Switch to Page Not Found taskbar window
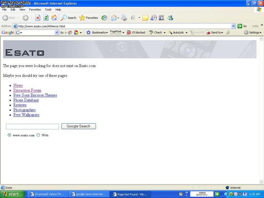Viewport: 264px width, 198px height. [130, 194]
